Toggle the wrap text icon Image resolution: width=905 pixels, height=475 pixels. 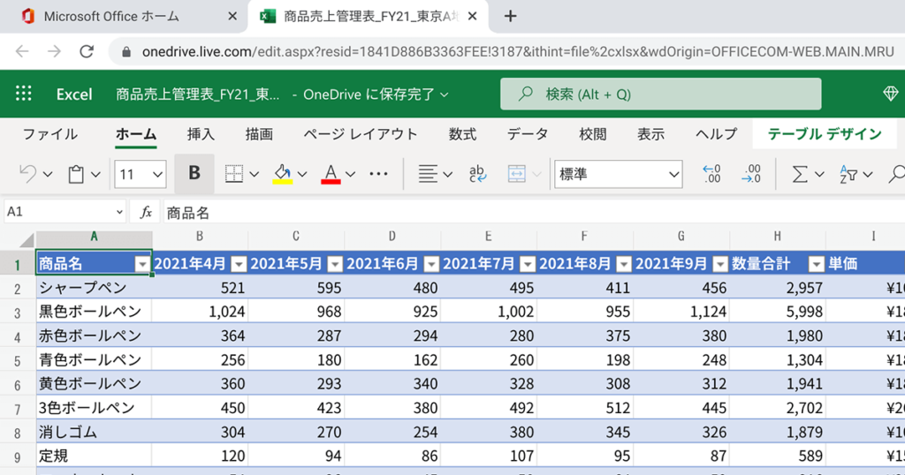click(x=477, y=174)
